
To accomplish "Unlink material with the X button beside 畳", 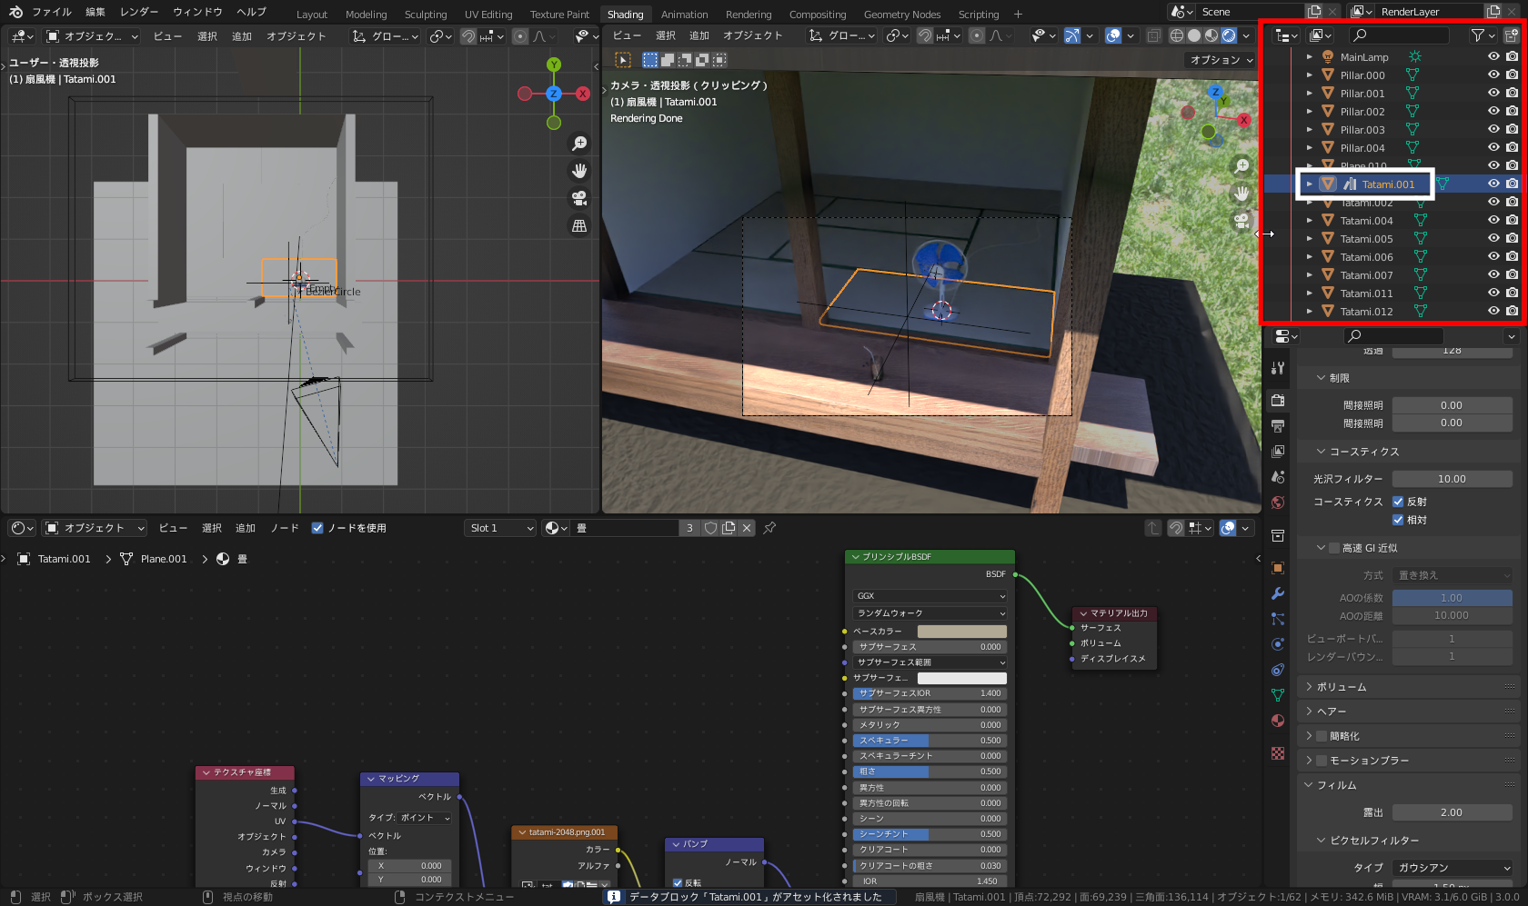I will 747,528.
